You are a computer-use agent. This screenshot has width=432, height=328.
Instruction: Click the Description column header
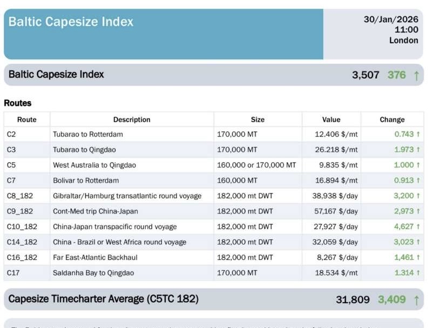[x=132, y=119]
